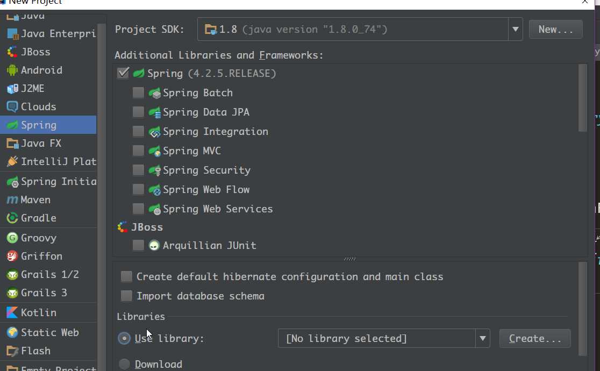The width and height of the screenshot is (600, 371).
Task: Enable the Spring Web Services checkbox
Action: (x=138, y=209)
